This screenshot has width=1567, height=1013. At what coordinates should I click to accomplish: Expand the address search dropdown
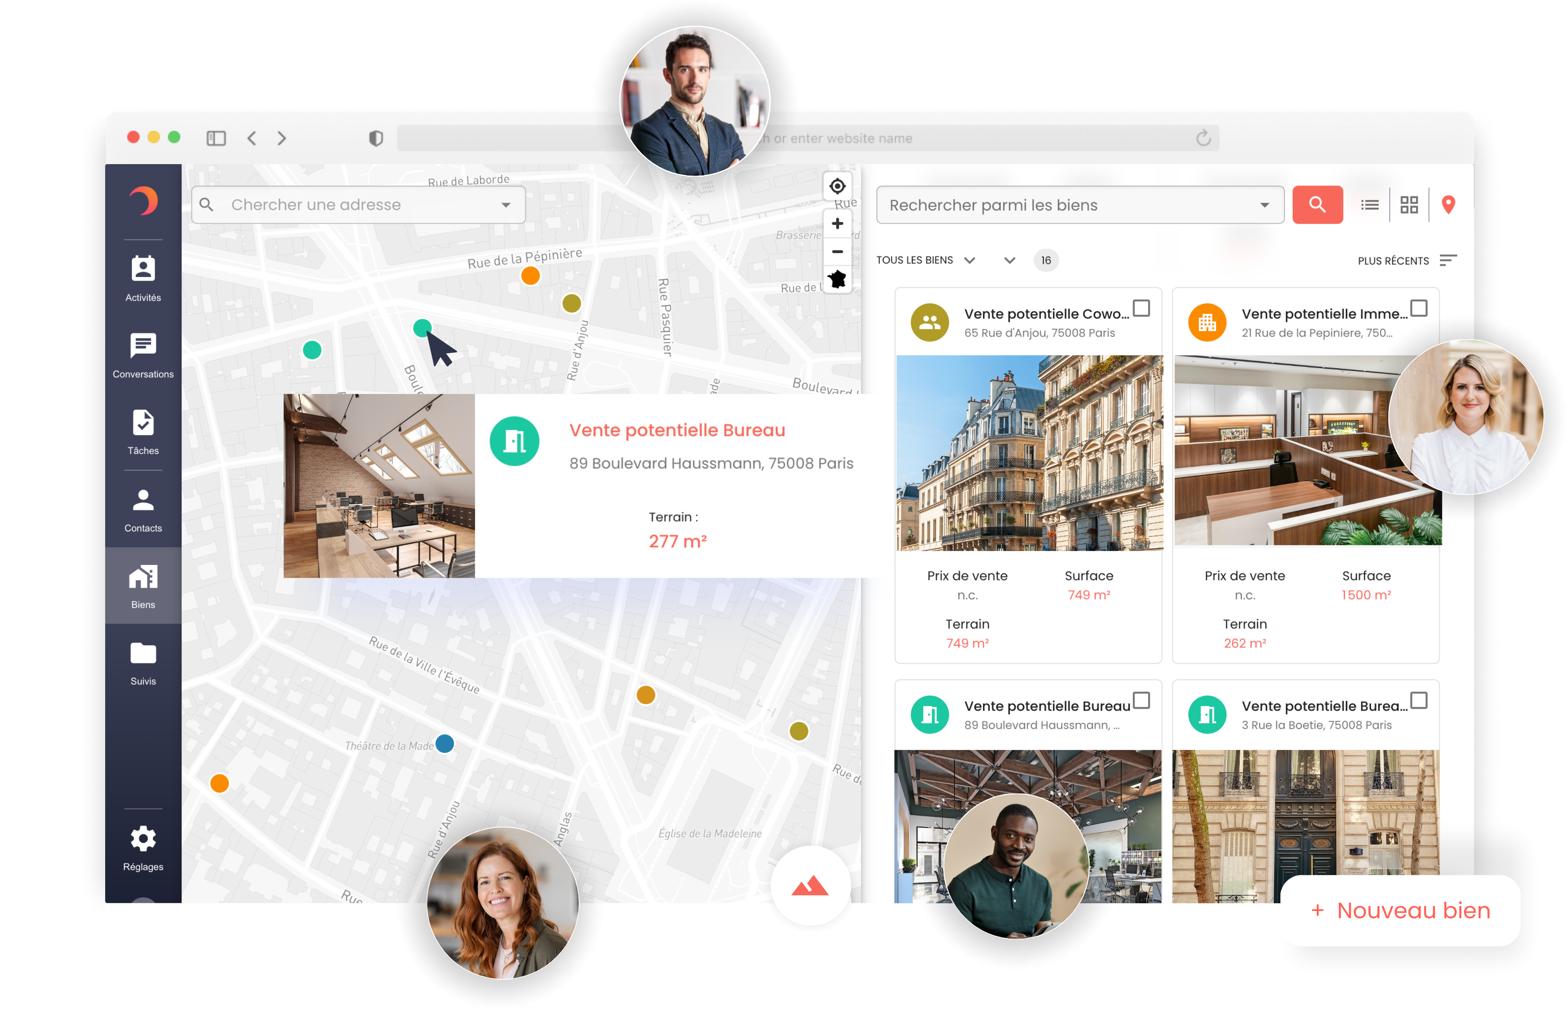point(505,205)
